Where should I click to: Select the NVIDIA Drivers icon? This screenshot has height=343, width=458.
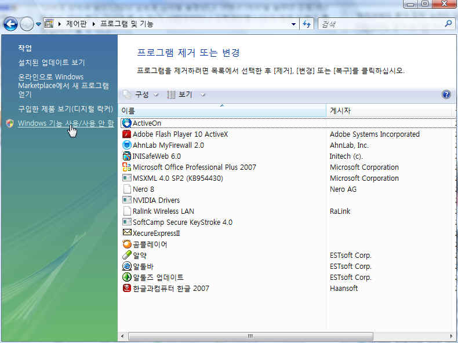pos(126,200)
